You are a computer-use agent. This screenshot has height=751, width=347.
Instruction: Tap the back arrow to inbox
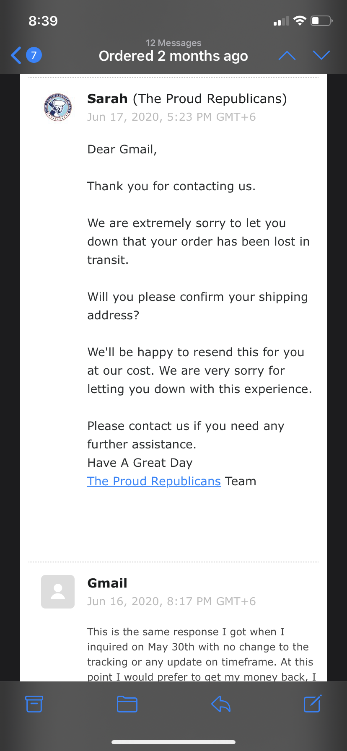coord(16,55)
